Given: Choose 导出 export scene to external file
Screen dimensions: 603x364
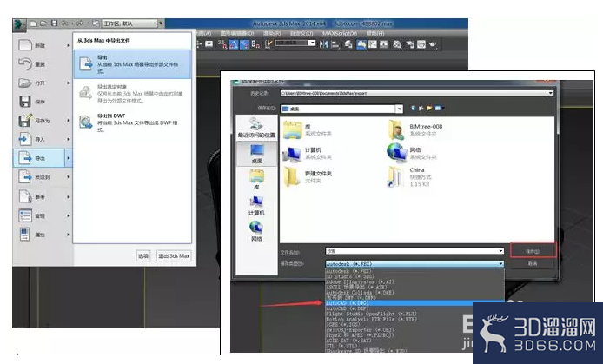Looking at the screenshot, I should click(x=132, y=64).
